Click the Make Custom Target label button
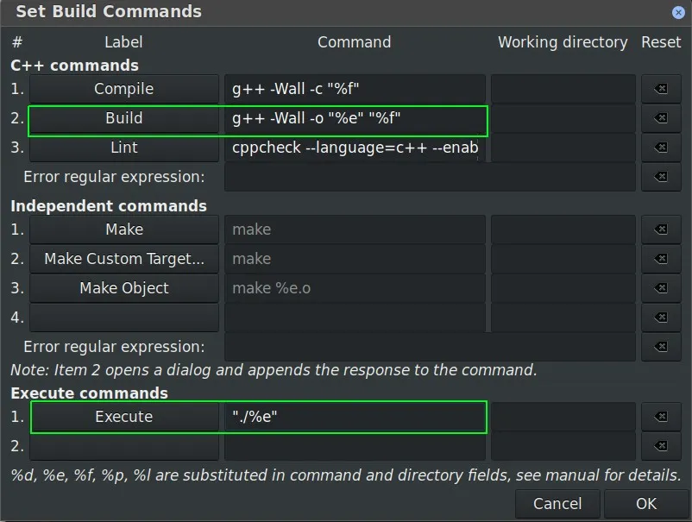This screenshot has height=522, width=692. click(124, 259)
